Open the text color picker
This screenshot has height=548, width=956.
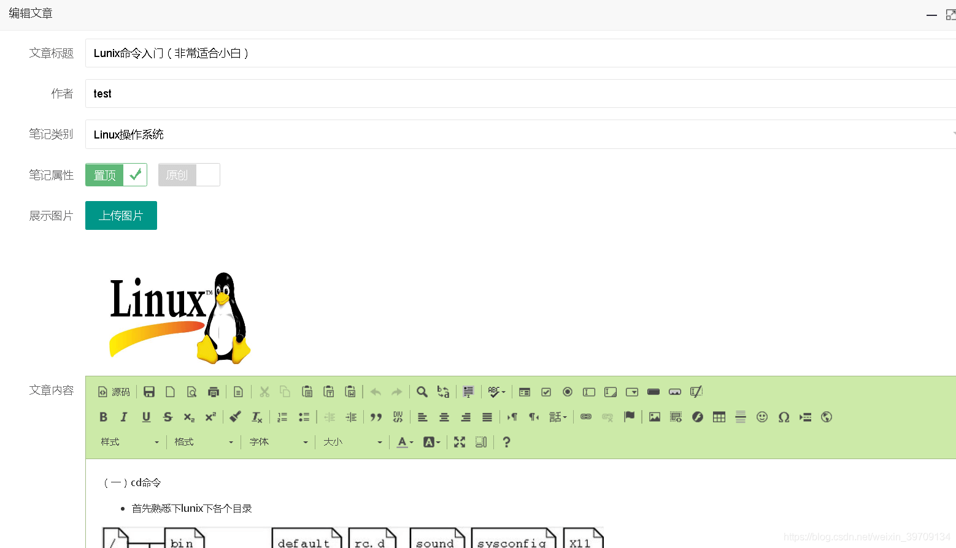pos(405,442)
